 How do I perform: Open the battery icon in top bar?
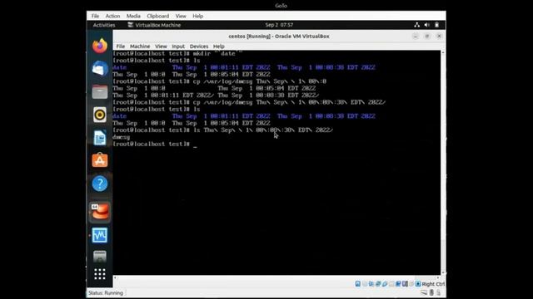click(436, 25)
